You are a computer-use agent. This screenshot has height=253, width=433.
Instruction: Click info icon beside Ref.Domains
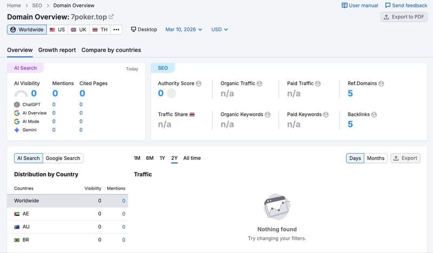[381, 83]
